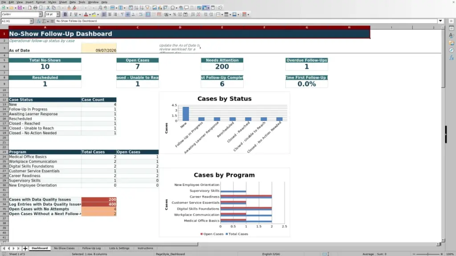
Task: Toggle Wrap Text
Action: 141,14
